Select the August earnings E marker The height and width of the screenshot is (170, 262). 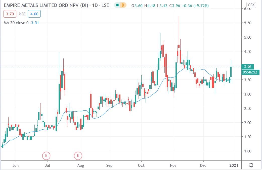(78, 155)
